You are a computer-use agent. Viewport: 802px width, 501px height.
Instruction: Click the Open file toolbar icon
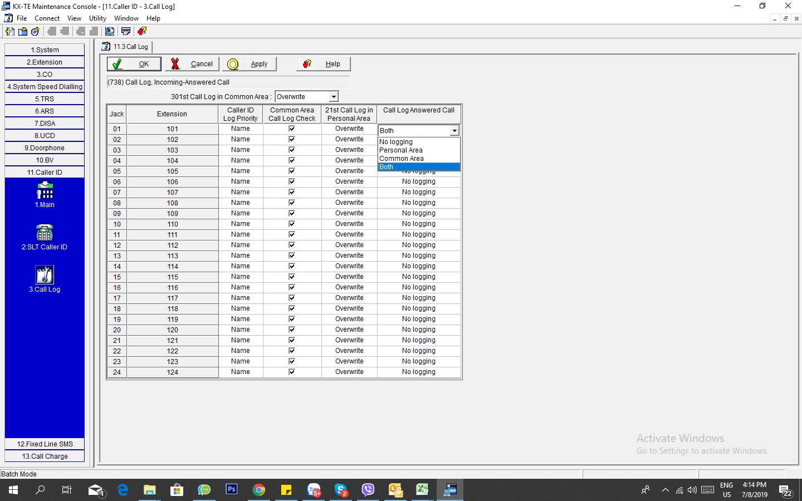click(23, 31)
